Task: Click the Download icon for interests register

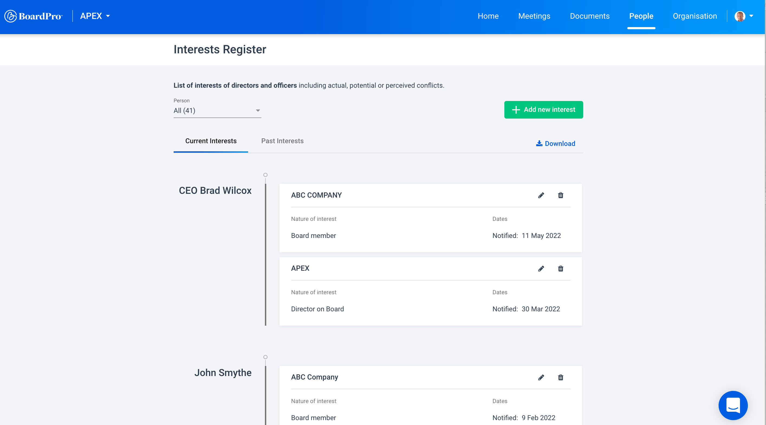Action: [555, 143]
